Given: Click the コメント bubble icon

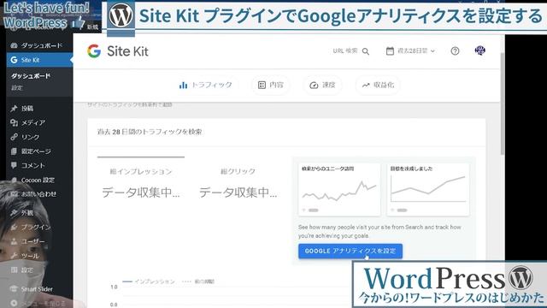Looking at the screenshot, I should (14, 165).
